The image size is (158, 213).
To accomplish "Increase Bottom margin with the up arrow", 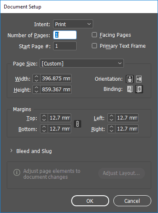I will tap(44, 127).
